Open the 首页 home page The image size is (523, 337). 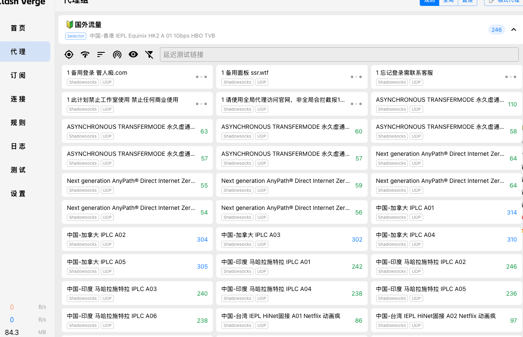point(18,28)
